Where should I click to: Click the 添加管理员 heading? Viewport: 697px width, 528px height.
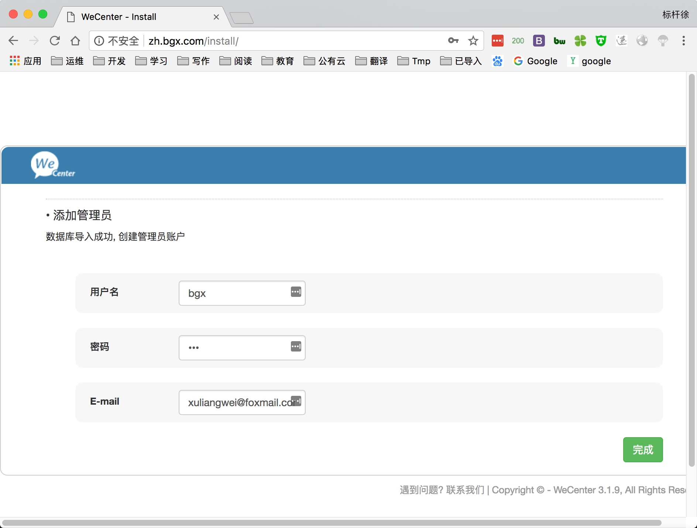82,215
